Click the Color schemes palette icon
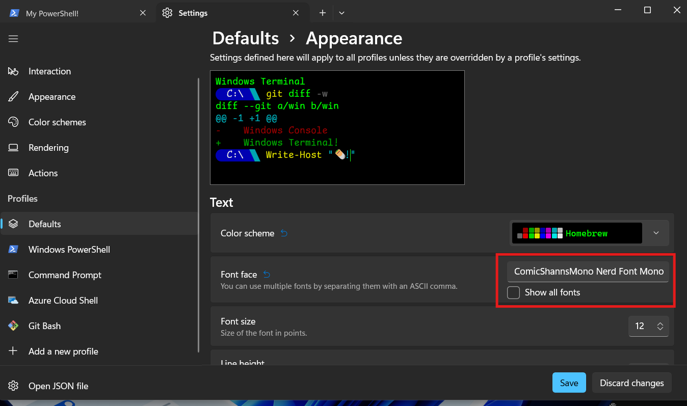 [13, 122]
